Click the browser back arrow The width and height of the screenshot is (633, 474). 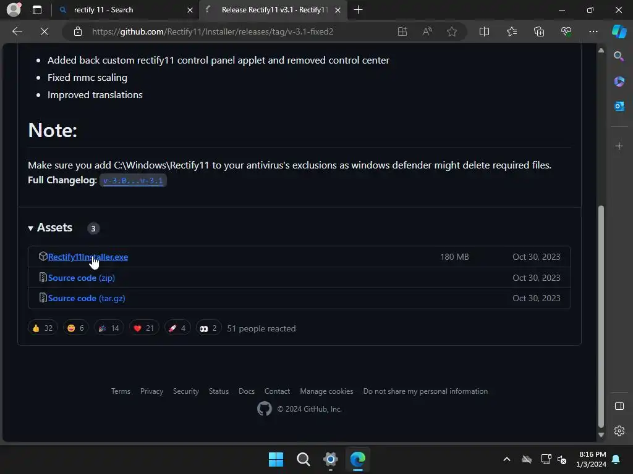[17, 31]
